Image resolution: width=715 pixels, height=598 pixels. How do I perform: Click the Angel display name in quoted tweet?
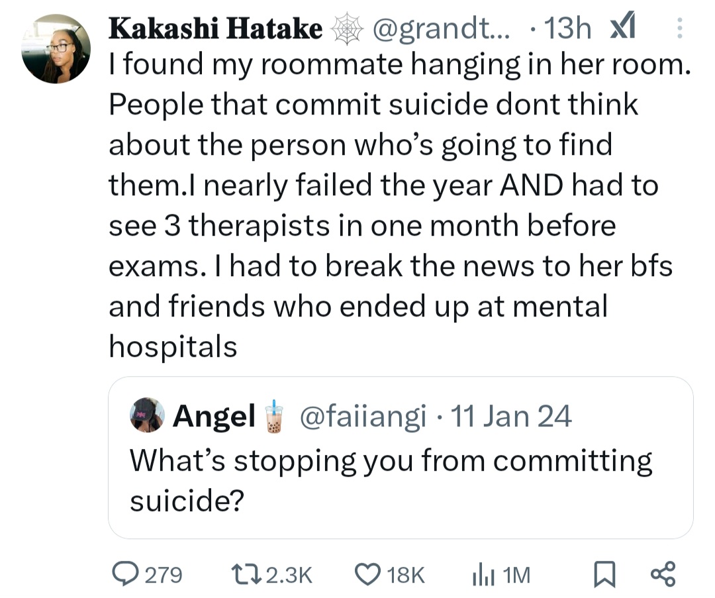coord(214,416)
